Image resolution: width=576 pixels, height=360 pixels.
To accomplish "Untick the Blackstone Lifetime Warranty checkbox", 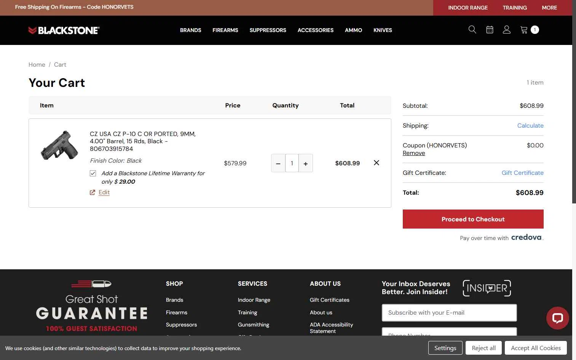I will click(x=93, y=173).
